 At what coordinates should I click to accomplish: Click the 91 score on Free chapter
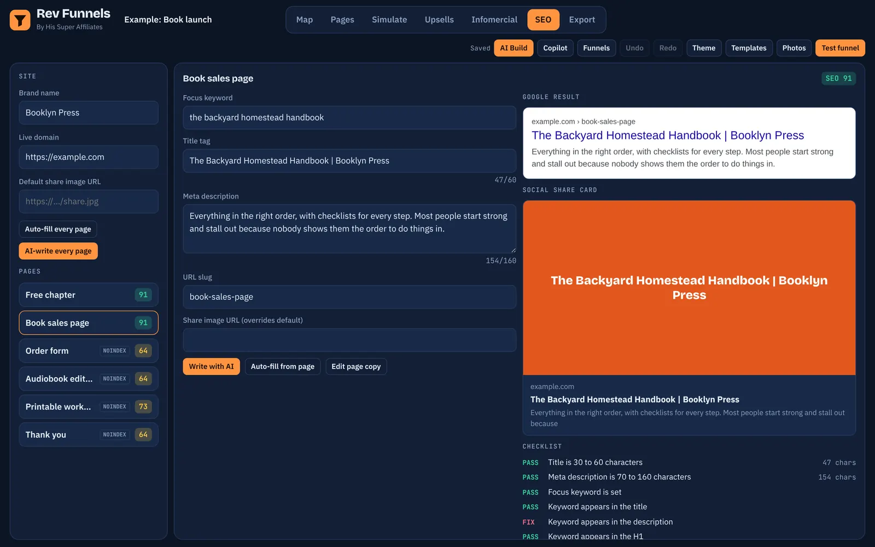(143, 295)
